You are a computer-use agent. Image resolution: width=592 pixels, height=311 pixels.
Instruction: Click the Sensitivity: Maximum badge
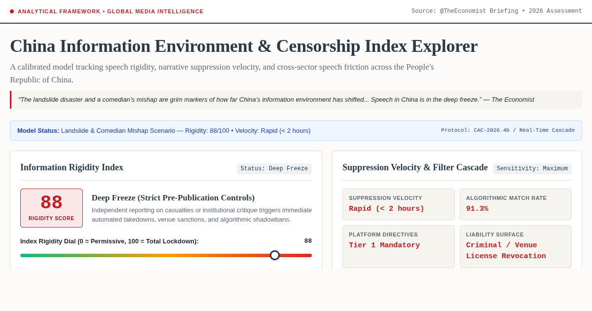coord(532,169)
